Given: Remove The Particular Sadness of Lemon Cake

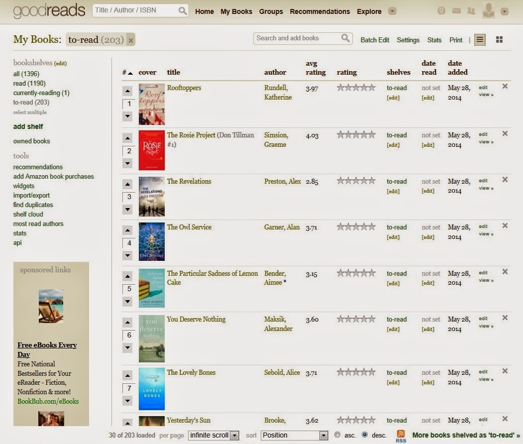Looking at the screenshot, I should point(505,272).
